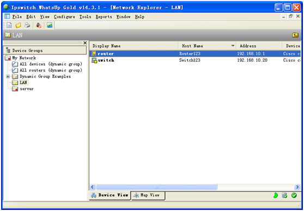The image size is (304, 211).
Task: Click the New document toolbar icon
Action: coord(9,25)
